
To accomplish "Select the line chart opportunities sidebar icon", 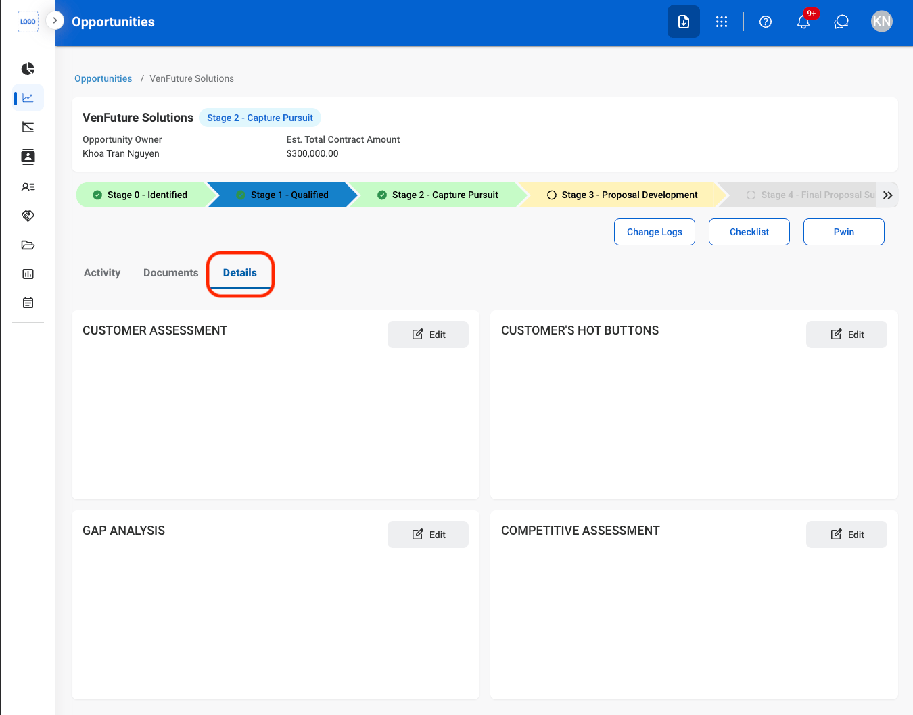I will click(28, 98).
